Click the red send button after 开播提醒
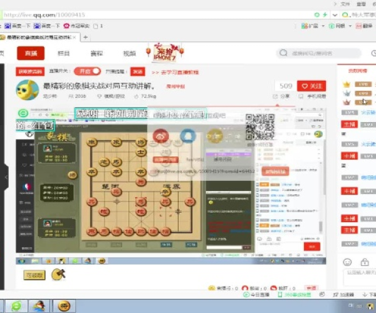The image size is (376, 313). (x=138, y=71)
